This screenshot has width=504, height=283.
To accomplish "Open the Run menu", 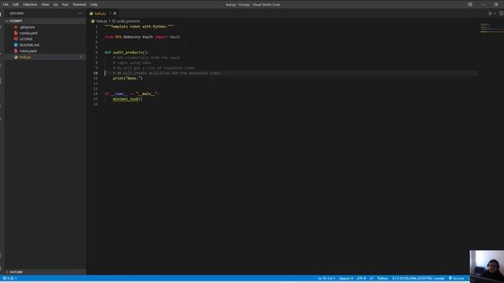I will coord(65,5).
